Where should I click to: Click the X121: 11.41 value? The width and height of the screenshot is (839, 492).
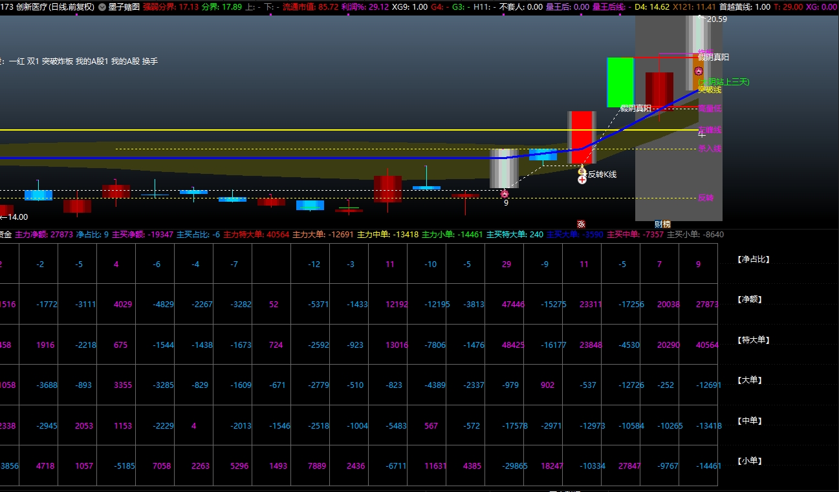tap(694, 7)
